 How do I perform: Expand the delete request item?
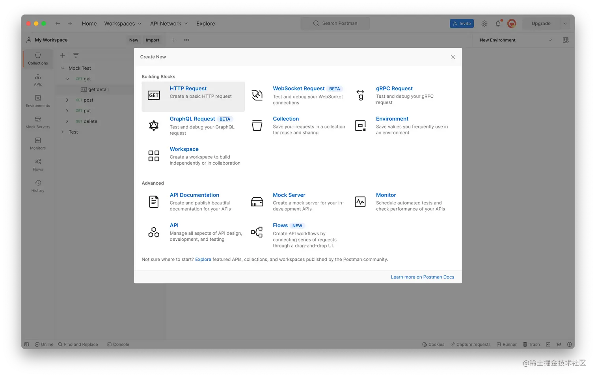(67, 121)
